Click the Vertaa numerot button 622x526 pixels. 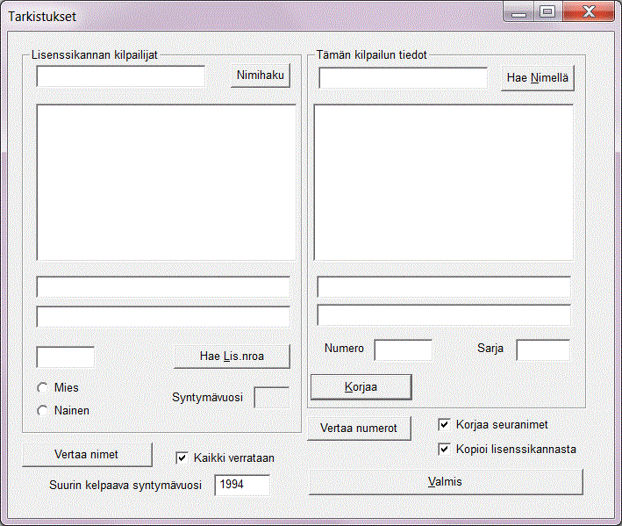point(359,428)
